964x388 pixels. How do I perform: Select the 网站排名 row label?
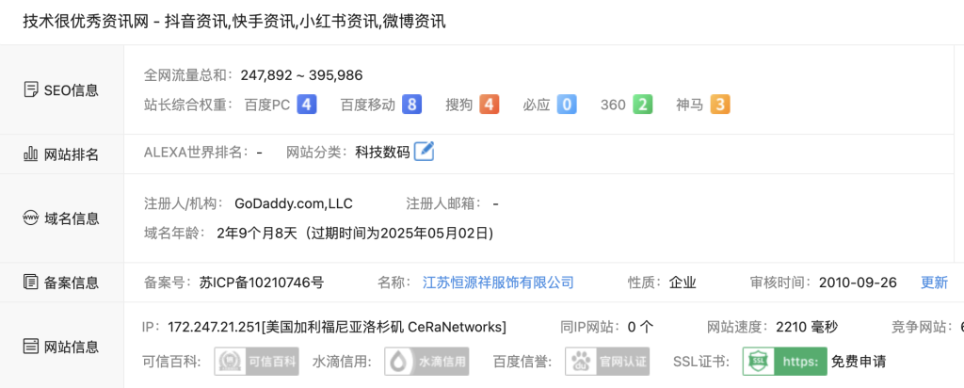(x=61, y=154)
